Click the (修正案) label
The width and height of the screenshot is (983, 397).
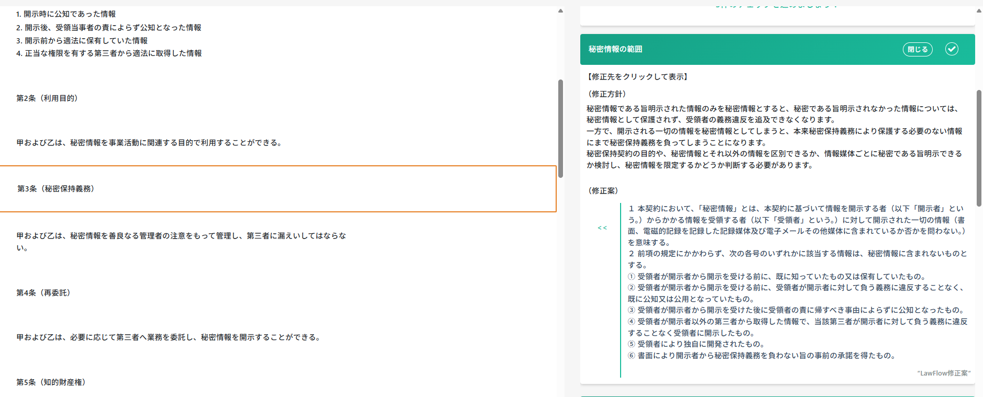pos(603,191)
